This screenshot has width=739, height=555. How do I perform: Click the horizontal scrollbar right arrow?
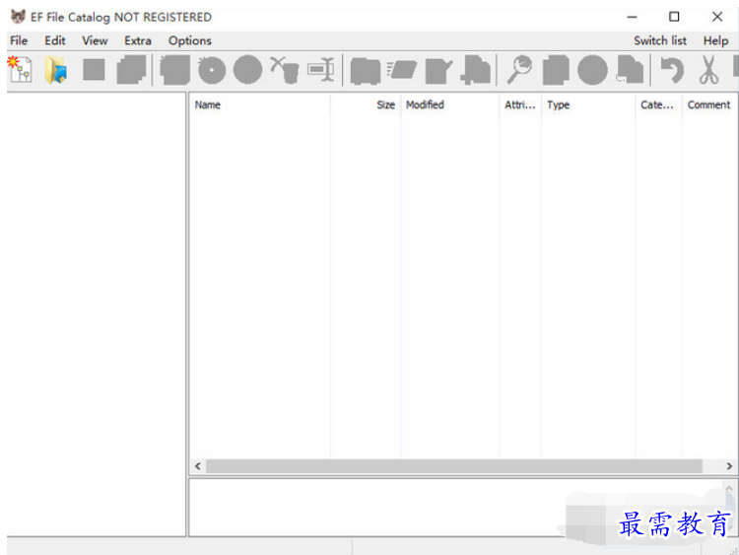pos(728,466)
